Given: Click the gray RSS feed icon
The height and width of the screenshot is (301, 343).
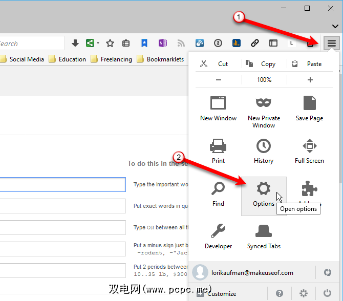Looking at the screenshot, I should pyautogui.click(x=181, y=43).
